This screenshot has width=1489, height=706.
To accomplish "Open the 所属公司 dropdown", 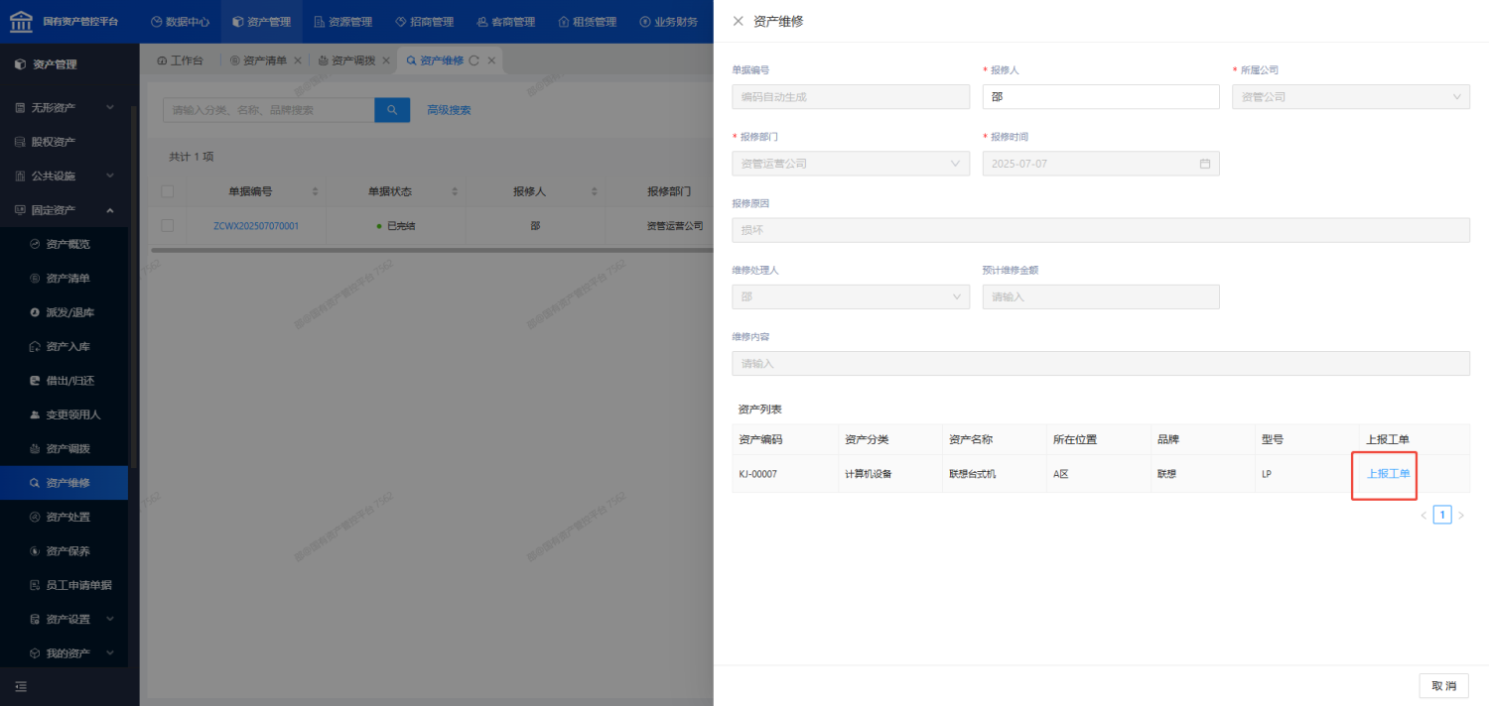I will (x=1350, y=96).
